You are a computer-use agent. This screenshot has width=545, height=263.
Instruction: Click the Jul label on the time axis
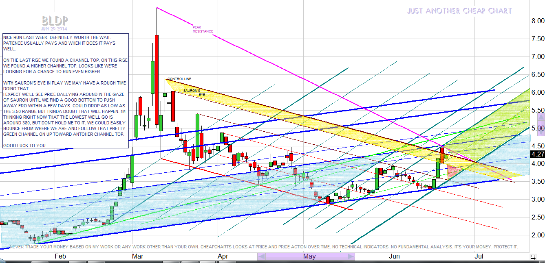[x=479, y=256]
